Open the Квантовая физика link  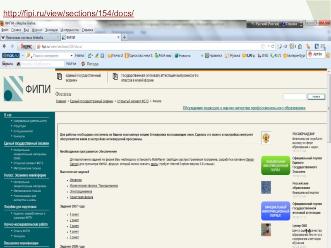click(81, 197)
